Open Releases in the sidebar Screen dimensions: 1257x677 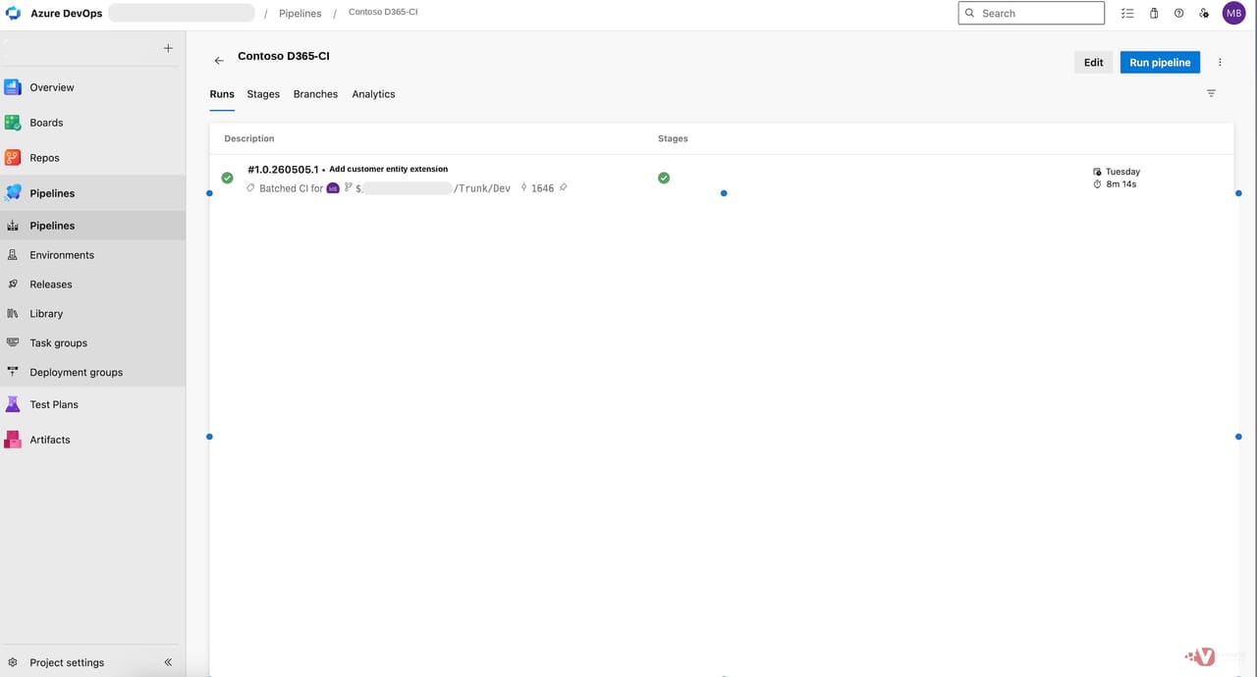pos(51,285)
